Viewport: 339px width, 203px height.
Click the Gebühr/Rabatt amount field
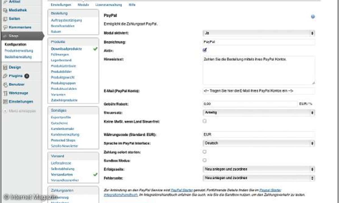pos(250,104)
